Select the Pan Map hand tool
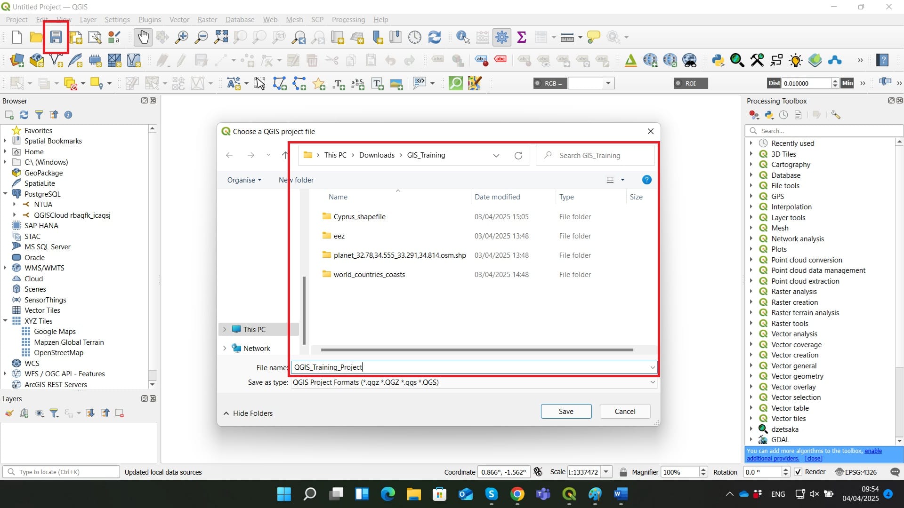Image resolution: width=904 pixels, height=508 pixels. click(x=143, y=37)
